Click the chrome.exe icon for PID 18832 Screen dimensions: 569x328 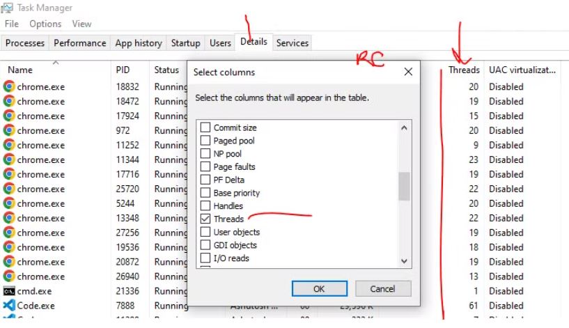(x=9, y=87)
